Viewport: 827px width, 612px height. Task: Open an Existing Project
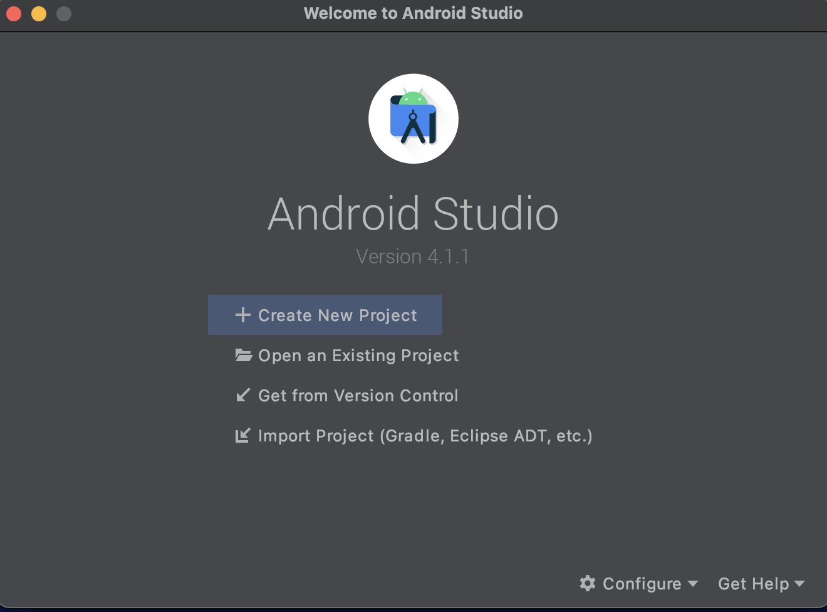click(358, 356)
